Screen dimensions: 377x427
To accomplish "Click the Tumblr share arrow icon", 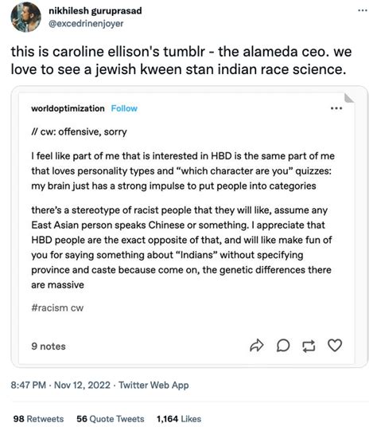I will [x=256, y=346].
